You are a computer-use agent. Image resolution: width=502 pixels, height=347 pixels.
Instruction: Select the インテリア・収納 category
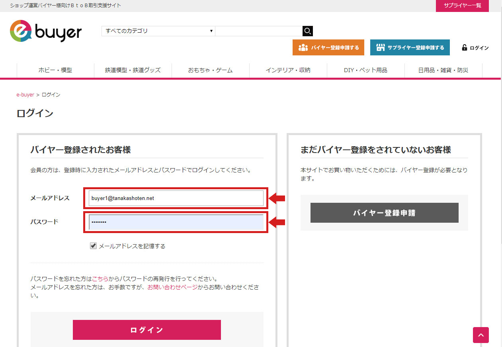(288, 70)
